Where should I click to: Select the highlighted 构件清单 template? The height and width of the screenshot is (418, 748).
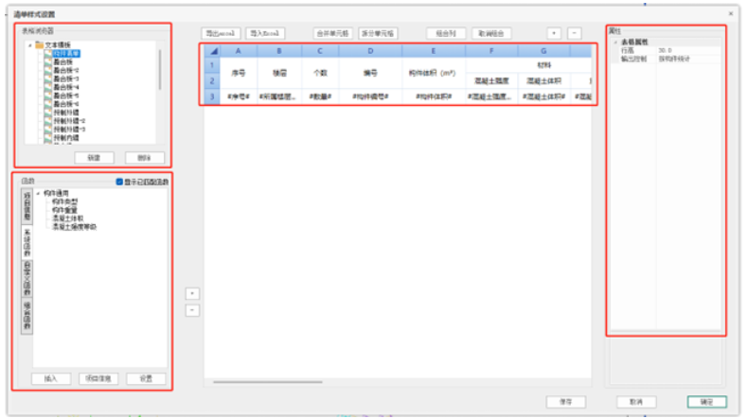tap(66, 53)
